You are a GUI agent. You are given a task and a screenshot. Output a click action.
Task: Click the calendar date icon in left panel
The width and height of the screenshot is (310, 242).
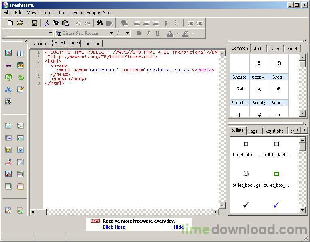pos(20,65)
